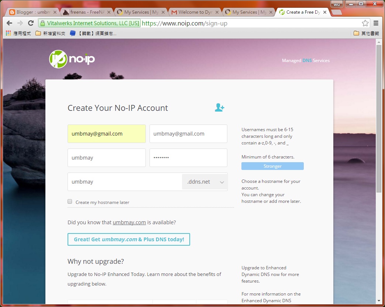This screenshot has width=385, height=307.
Task: Click the address bar URL
Action: tap(185, 23)
